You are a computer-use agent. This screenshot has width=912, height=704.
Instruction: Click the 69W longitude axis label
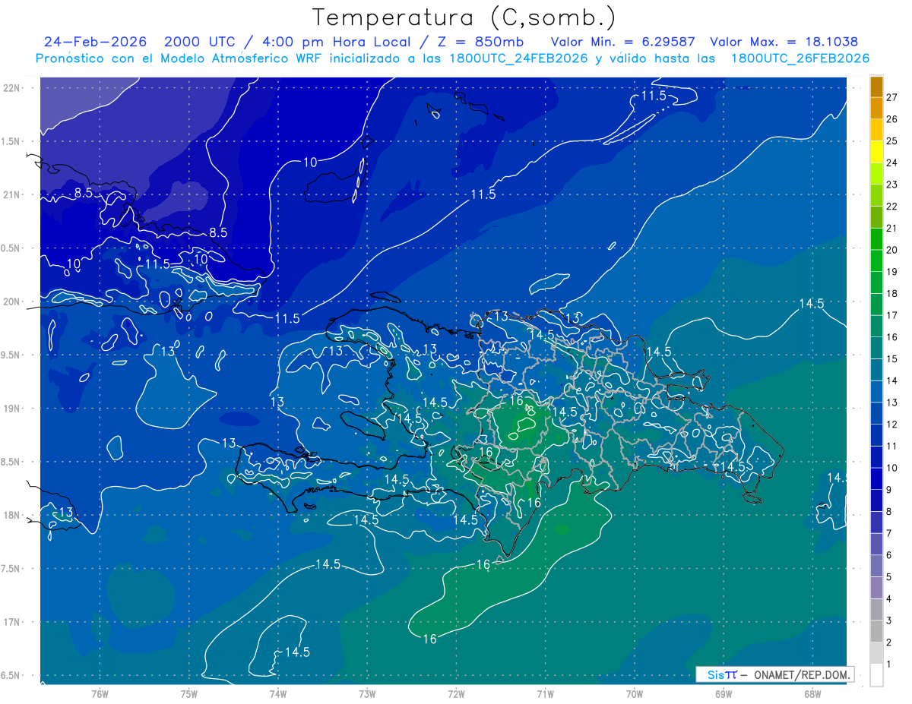coord(724,693)
